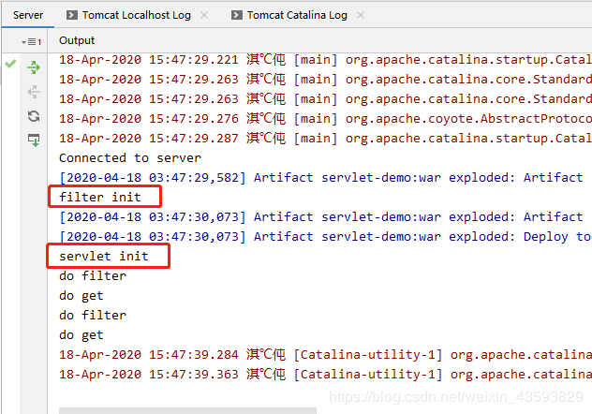
Task: Open the Tomcat Catalina Log tab
Action: click(x=297, y=15)
